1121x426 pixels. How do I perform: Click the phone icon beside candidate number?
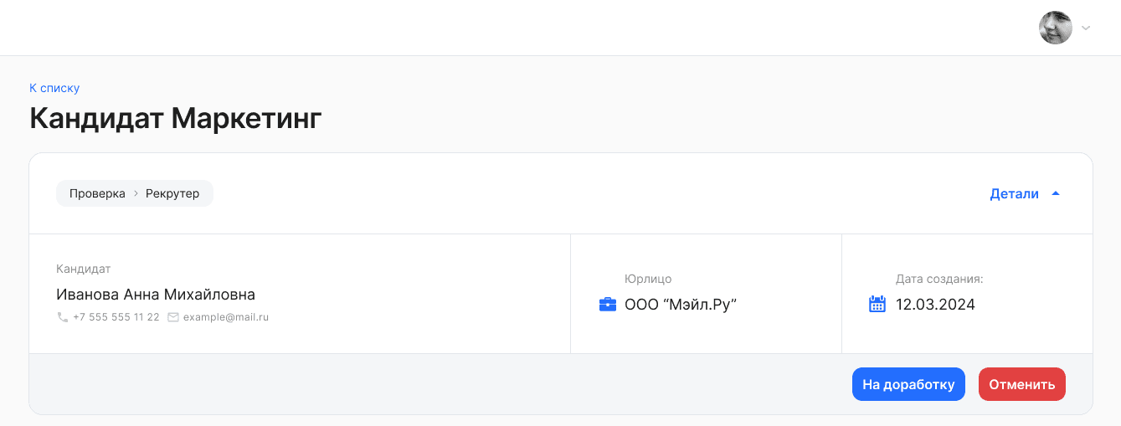63,318
